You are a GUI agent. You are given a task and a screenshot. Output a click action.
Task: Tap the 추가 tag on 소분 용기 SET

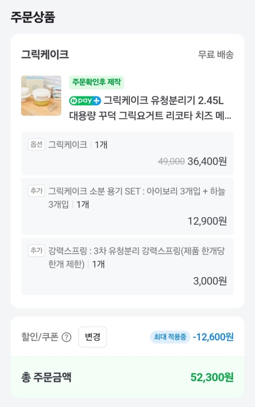tap(36, 191)
